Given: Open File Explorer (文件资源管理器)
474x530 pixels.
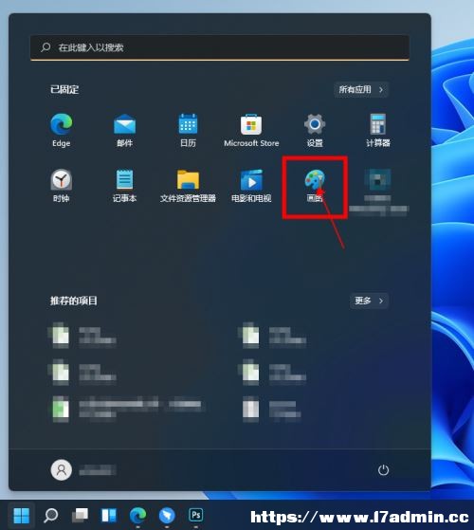Looking at the screenshot, I should tap(188, 185).
